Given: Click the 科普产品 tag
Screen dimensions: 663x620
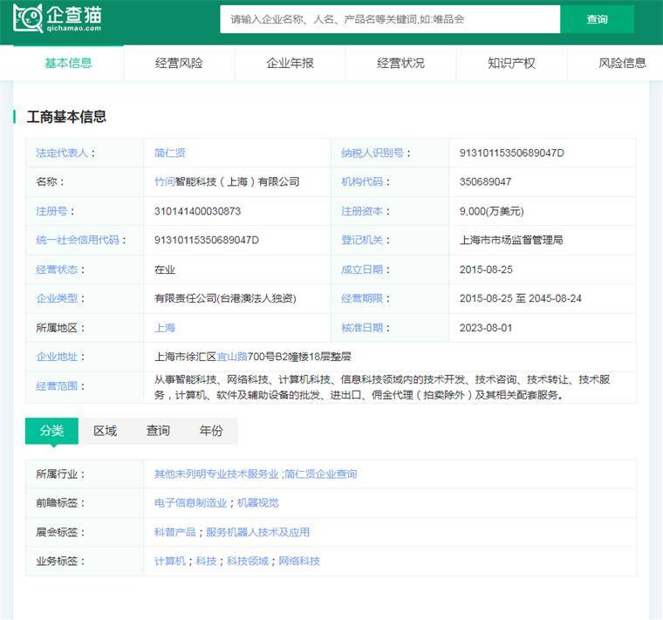Looking at the screenshot, I should pyautogui.click(x=175, y=532).
